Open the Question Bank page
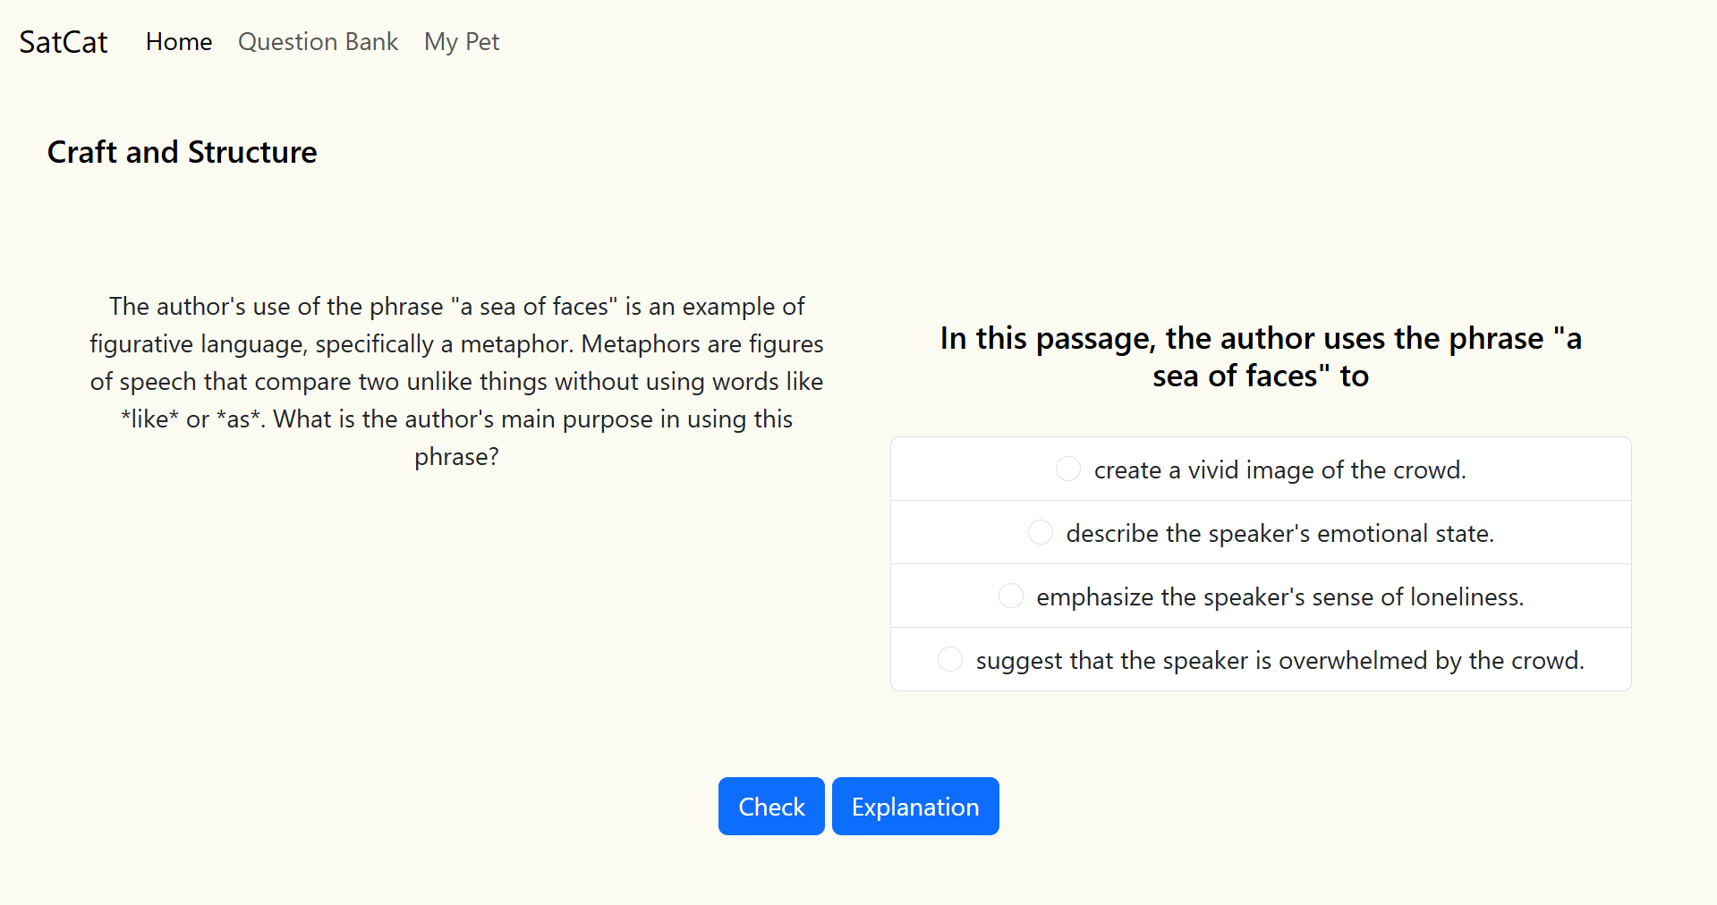 pyautogui.click(x=318, y=42)
